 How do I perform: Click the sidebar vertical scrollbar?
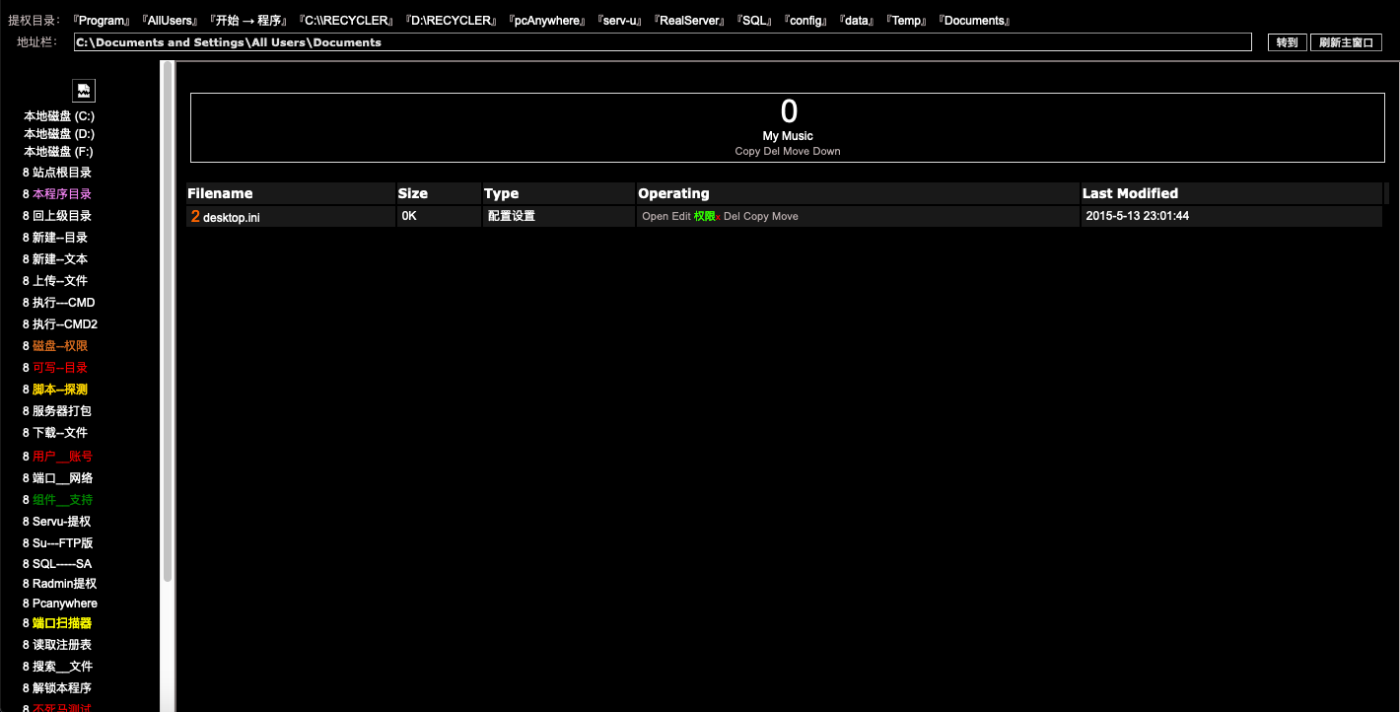168,320
